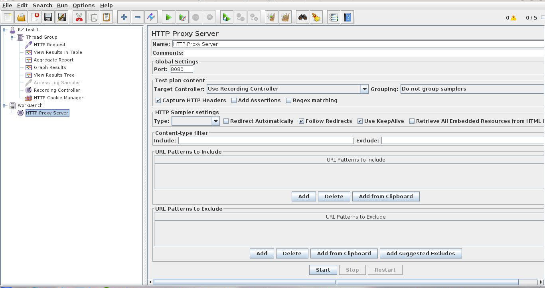Click Delete under URL Patterns to Include
This screenshot has height=288, width=545.
334,196
